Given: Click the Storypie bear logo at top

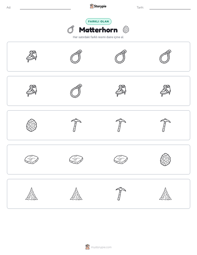Looking at the screenshot, I should click(x=92, y=6).
